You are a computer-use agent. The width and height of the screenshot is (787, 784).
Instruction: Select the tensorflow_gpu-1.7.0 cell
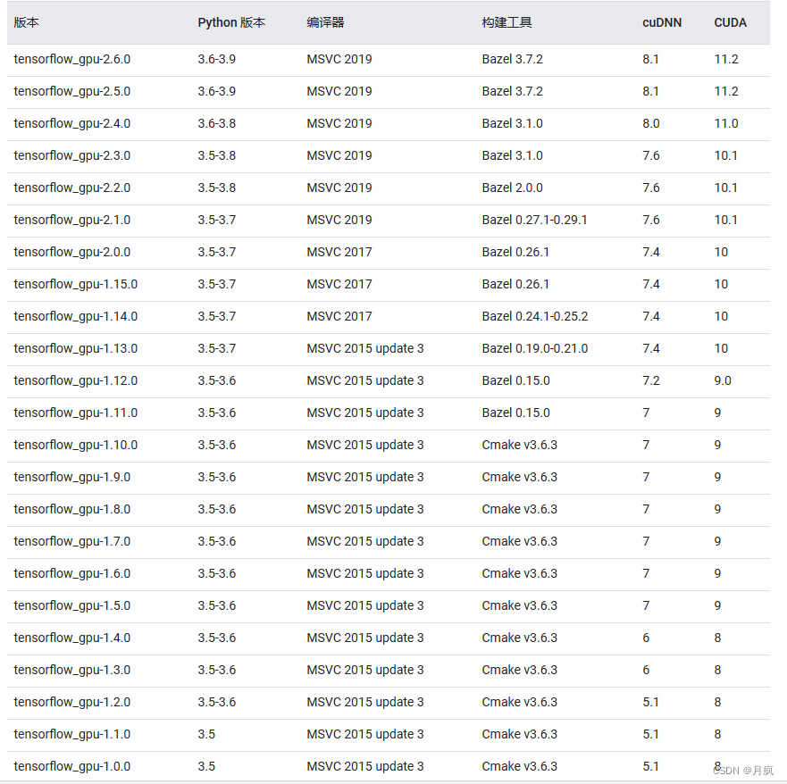click(71, 541)
